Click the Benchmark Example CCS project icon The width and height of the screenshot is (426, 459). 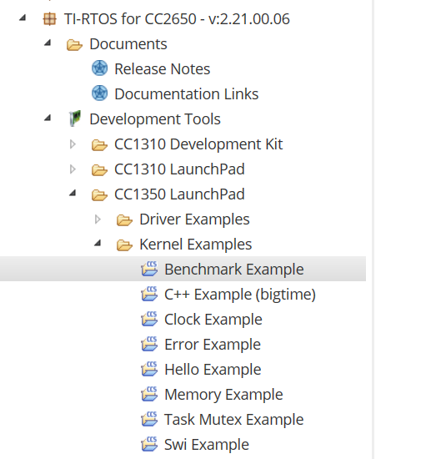point(149,269)
